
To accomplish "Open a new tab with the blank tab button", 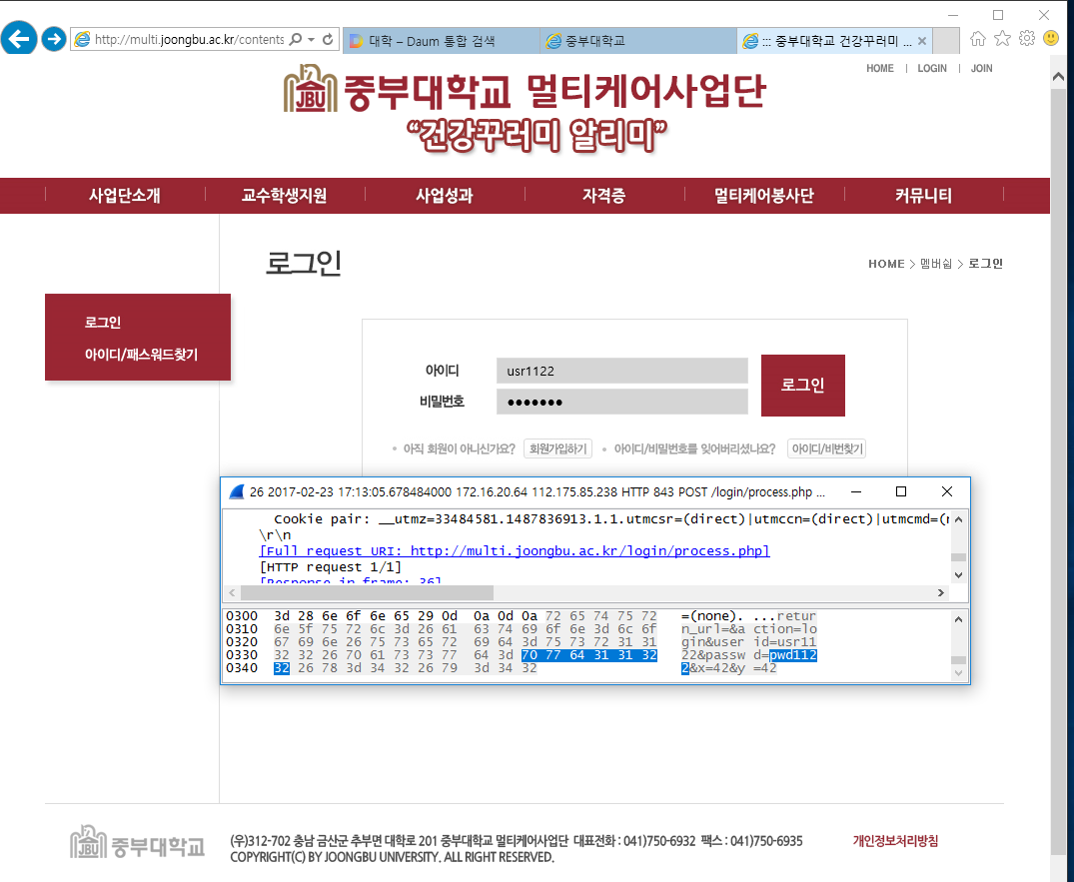I will 946,40.
